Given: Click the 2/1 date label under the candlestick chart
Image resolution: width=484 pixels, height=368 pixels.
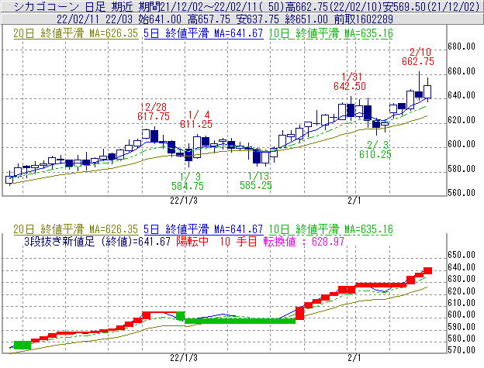Looking at the screenshot, I should click(354, 201).
